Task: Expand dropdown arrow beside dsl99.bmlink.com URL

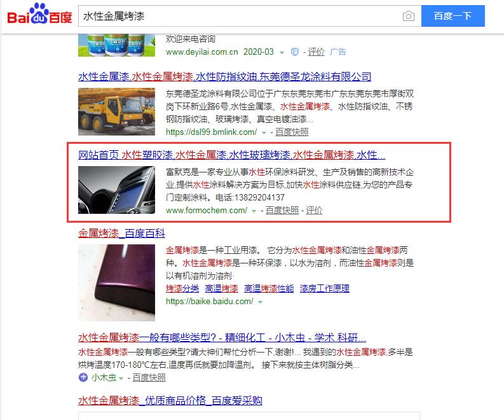Action: [264, 132]
